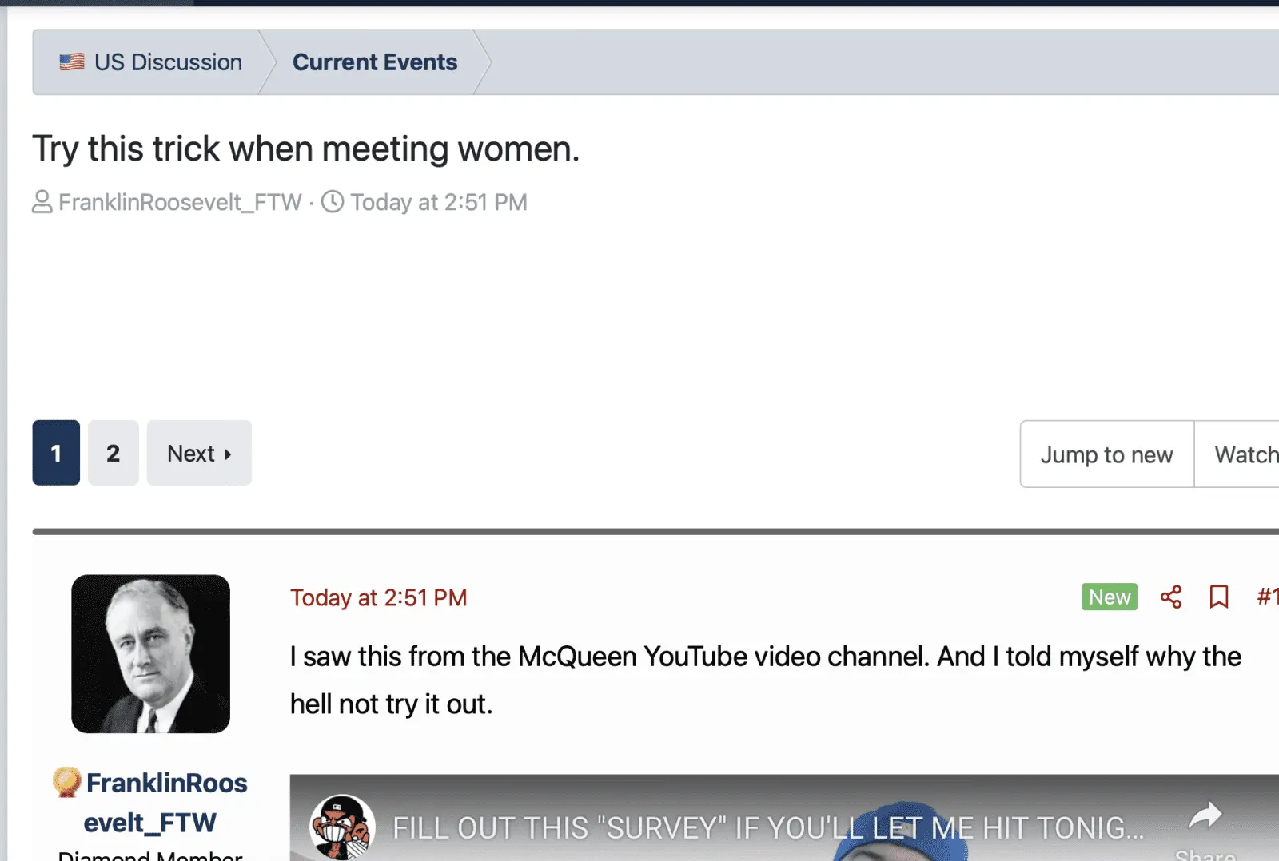This screenshot has width=1279, height=861.
Task: Click the clock icon next to thread date
Action: click(x=333, y=202)
